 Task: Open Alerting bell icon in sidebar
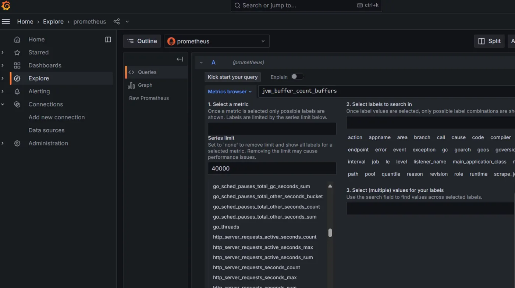pyautogui.click(x=17, y=91)
